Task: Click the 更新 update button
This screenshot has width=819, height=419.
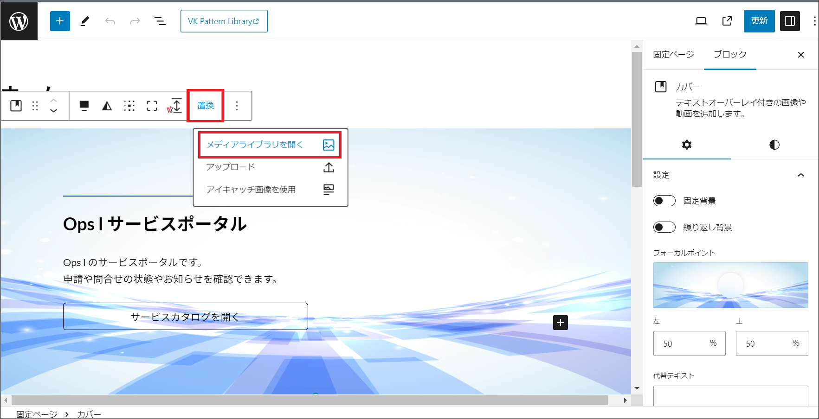Action: click(x=759, y=21)
